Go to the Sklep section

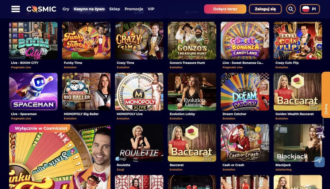point(114,9)
